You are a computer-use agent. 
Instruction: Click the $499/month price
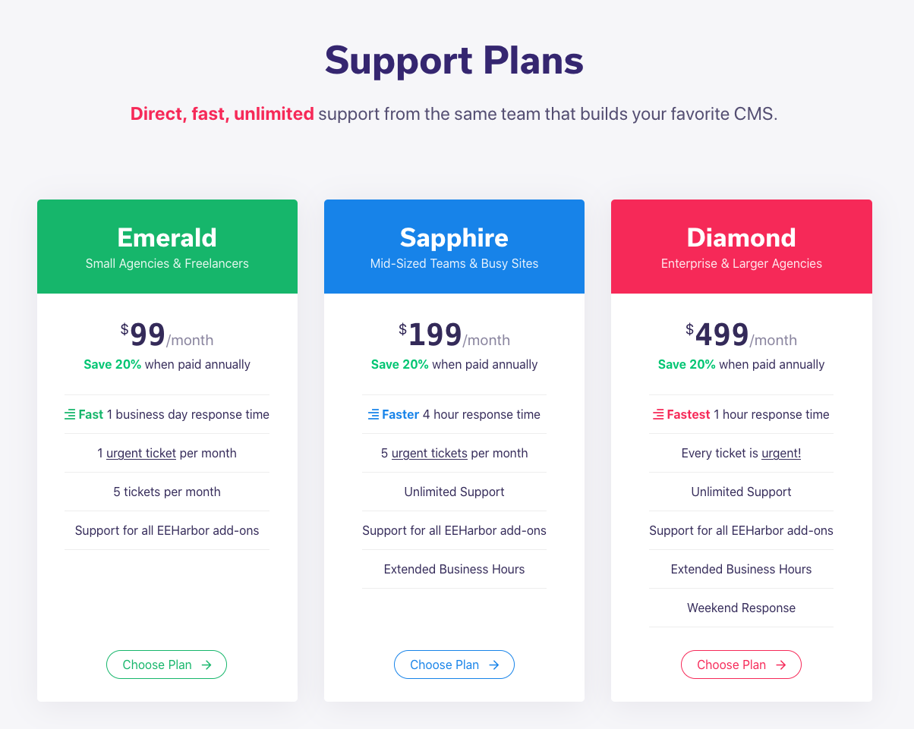click(x=741, y=335)
